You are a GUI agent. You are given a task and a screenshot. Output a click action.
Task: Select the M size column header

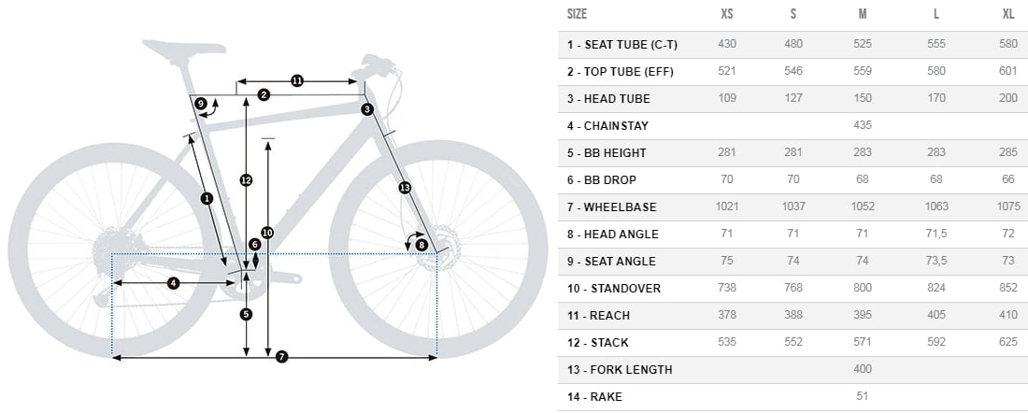pyautogui.click(x=863, y=14)
